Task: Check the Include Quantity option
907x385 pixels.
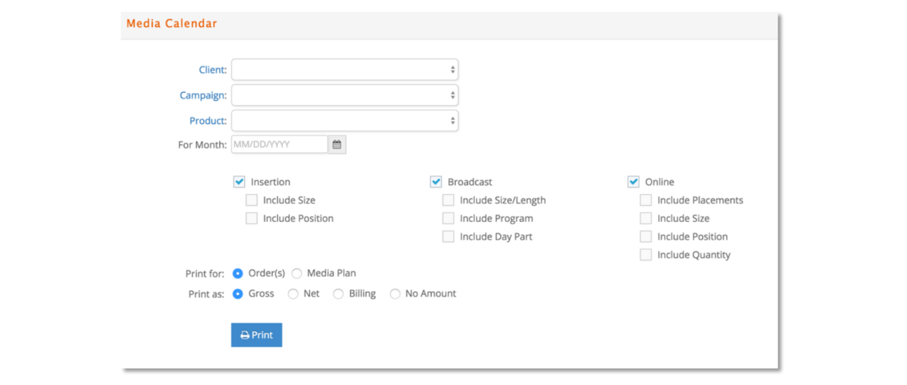Action: 646,255
